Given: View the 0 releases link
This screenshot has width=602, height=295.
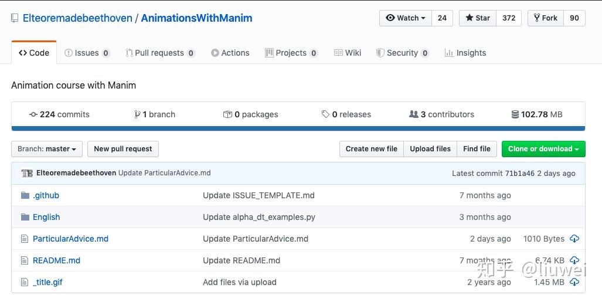Looking at the screenshot, I should coord(346,114).
